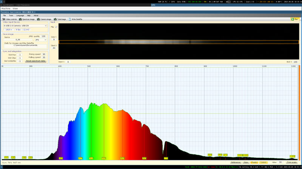This screenshot has height=169, width=302.
Task: Expand the video input device dropdown
Action: pos(25,26)
